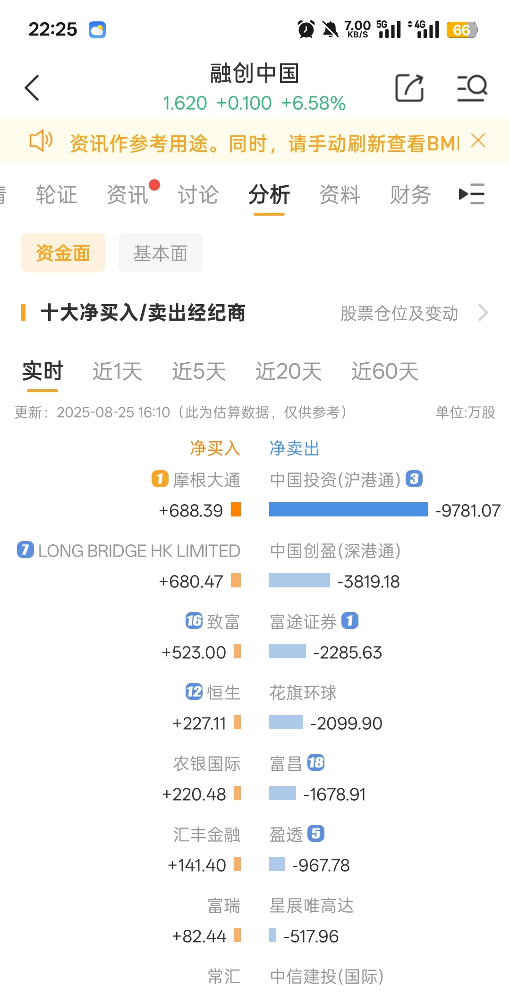This screenshot has height=996, width=510.
Task: Tap the back arrow icon
Action: (32, 87)
